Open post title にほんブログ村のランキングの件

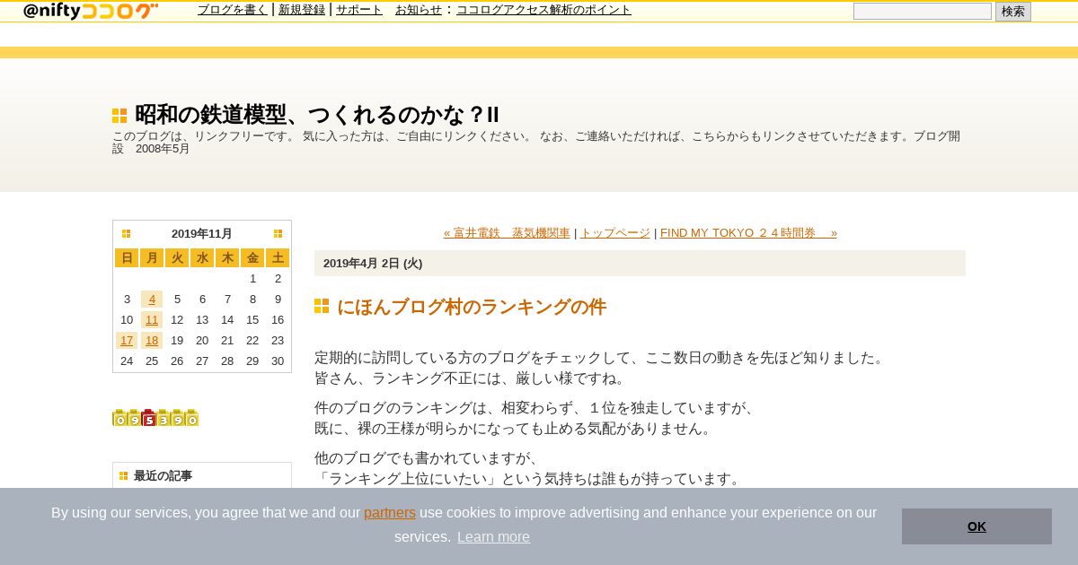coord(472,307)
